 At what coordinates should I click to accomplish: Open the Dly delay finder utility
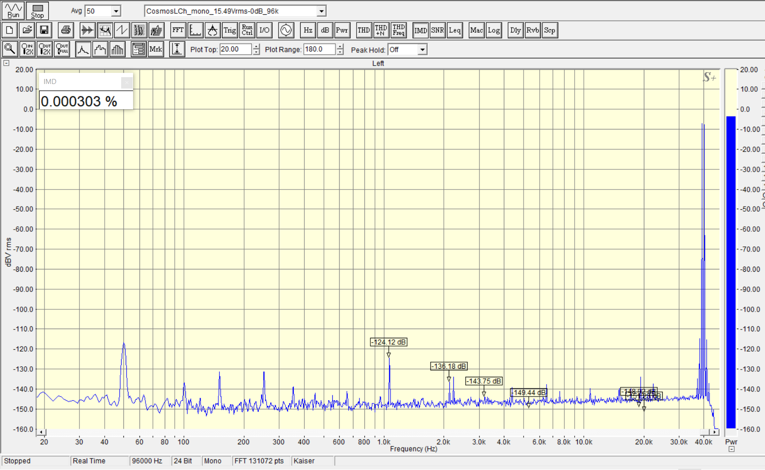pyautogui.click(x=515, y=30)
